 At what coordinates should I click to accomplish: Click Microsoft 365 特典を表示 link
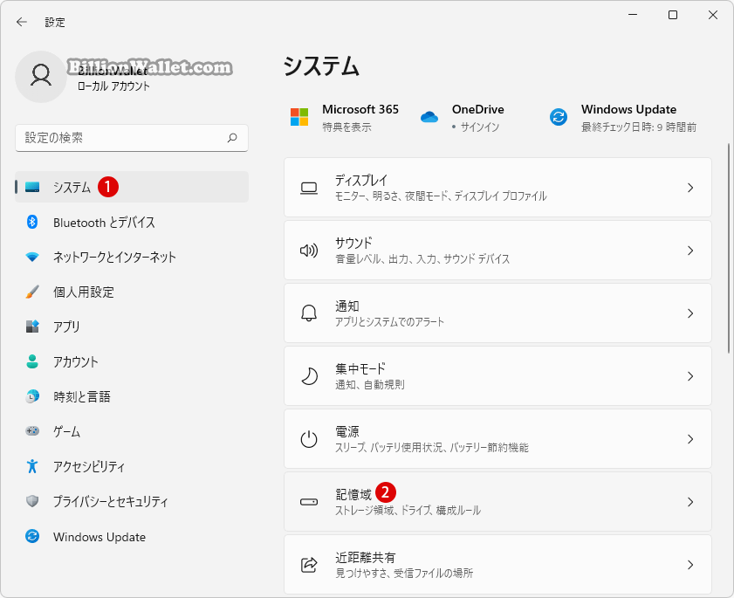point(346,127)
